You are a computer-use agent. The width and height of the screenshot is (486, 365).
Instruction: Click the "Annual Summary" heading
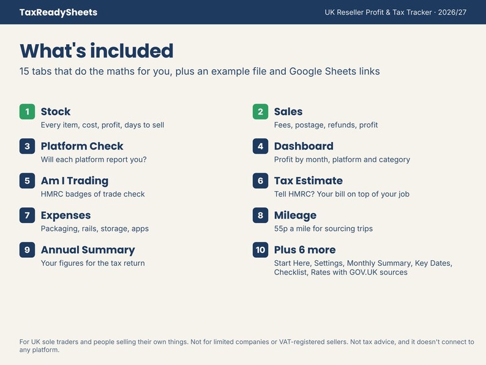[88, 250]
